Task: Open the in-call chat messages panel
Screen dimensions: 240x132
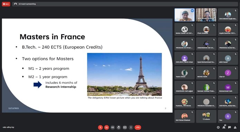Action: [229, 127]
